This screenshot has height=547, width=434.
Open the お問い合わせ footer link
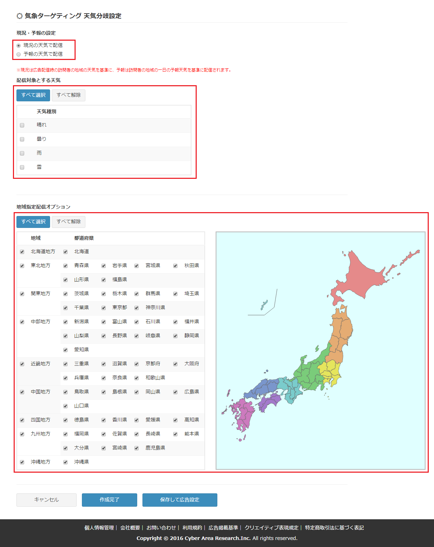click(161, 528)
